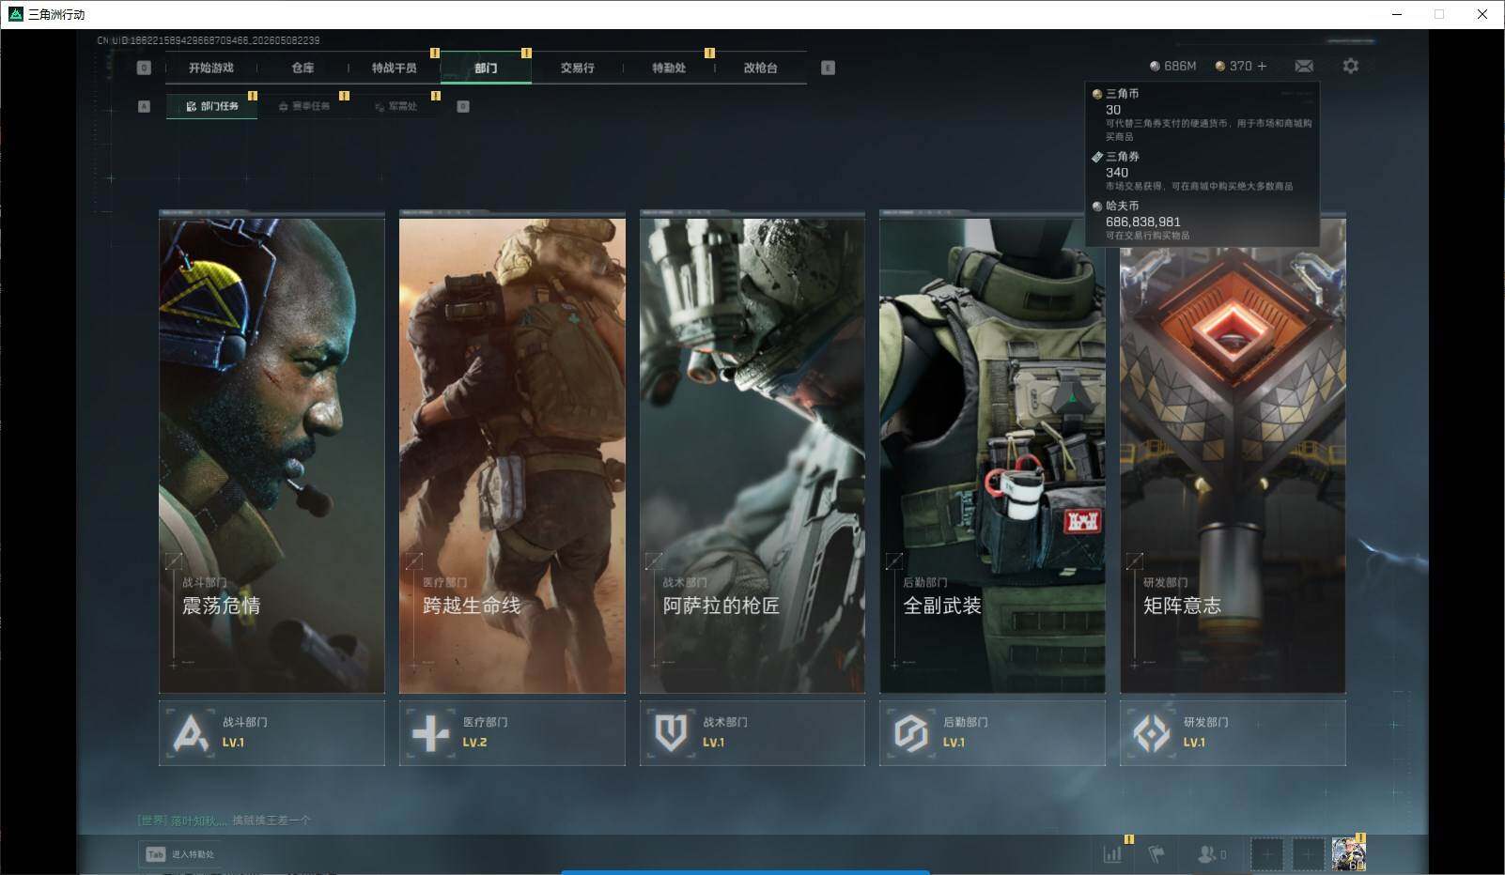Open the flag icon in bottom bar
The width and height of the screenshot is (1505, 875).
tap(1156, 854)
